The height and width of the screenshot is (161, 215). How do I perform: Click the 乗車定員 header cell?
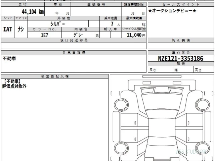111,18
